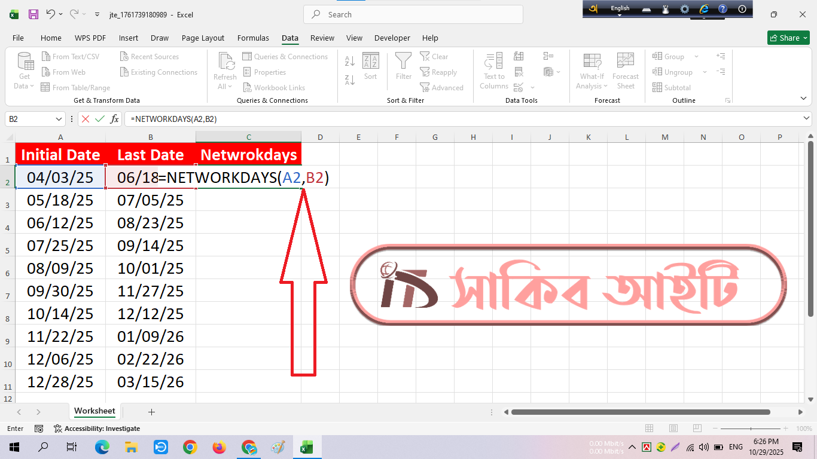
Task: Click the Search box in title bar
Action: click(x=413, y=14)
